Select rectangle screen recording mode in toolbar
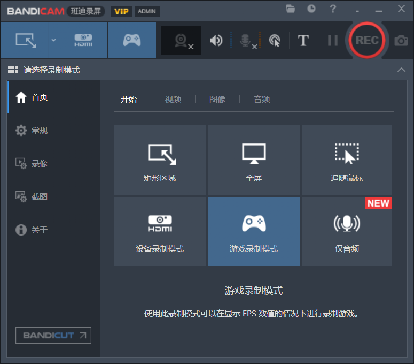 click(25, 40)
